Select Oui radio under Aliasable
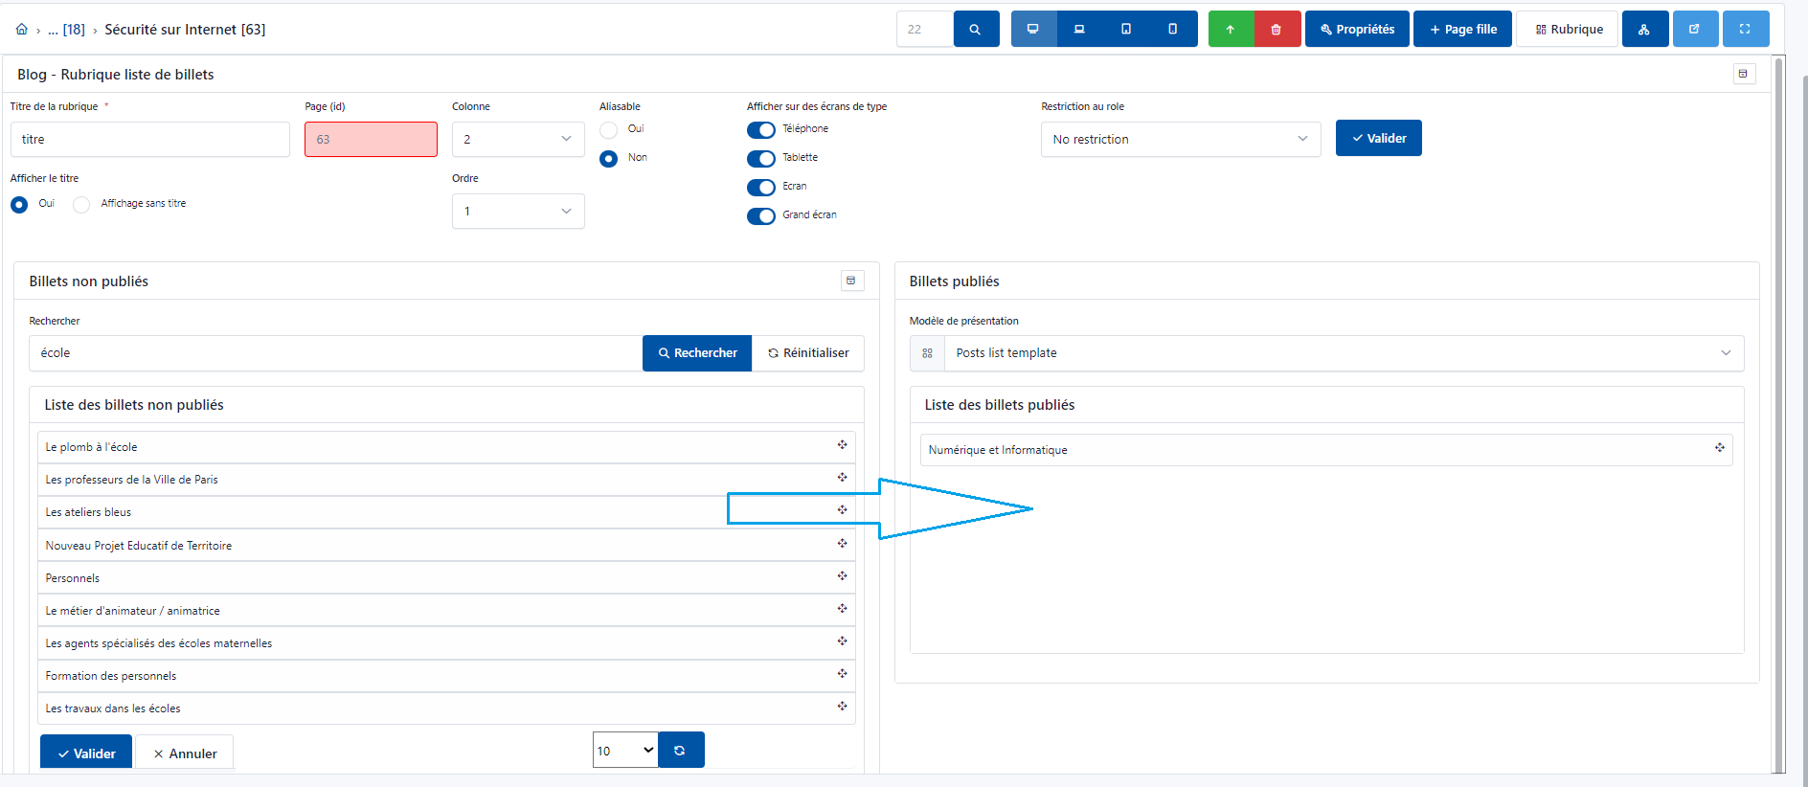The width and height of the screenshot is (1808, 787). tap(609, 130)
